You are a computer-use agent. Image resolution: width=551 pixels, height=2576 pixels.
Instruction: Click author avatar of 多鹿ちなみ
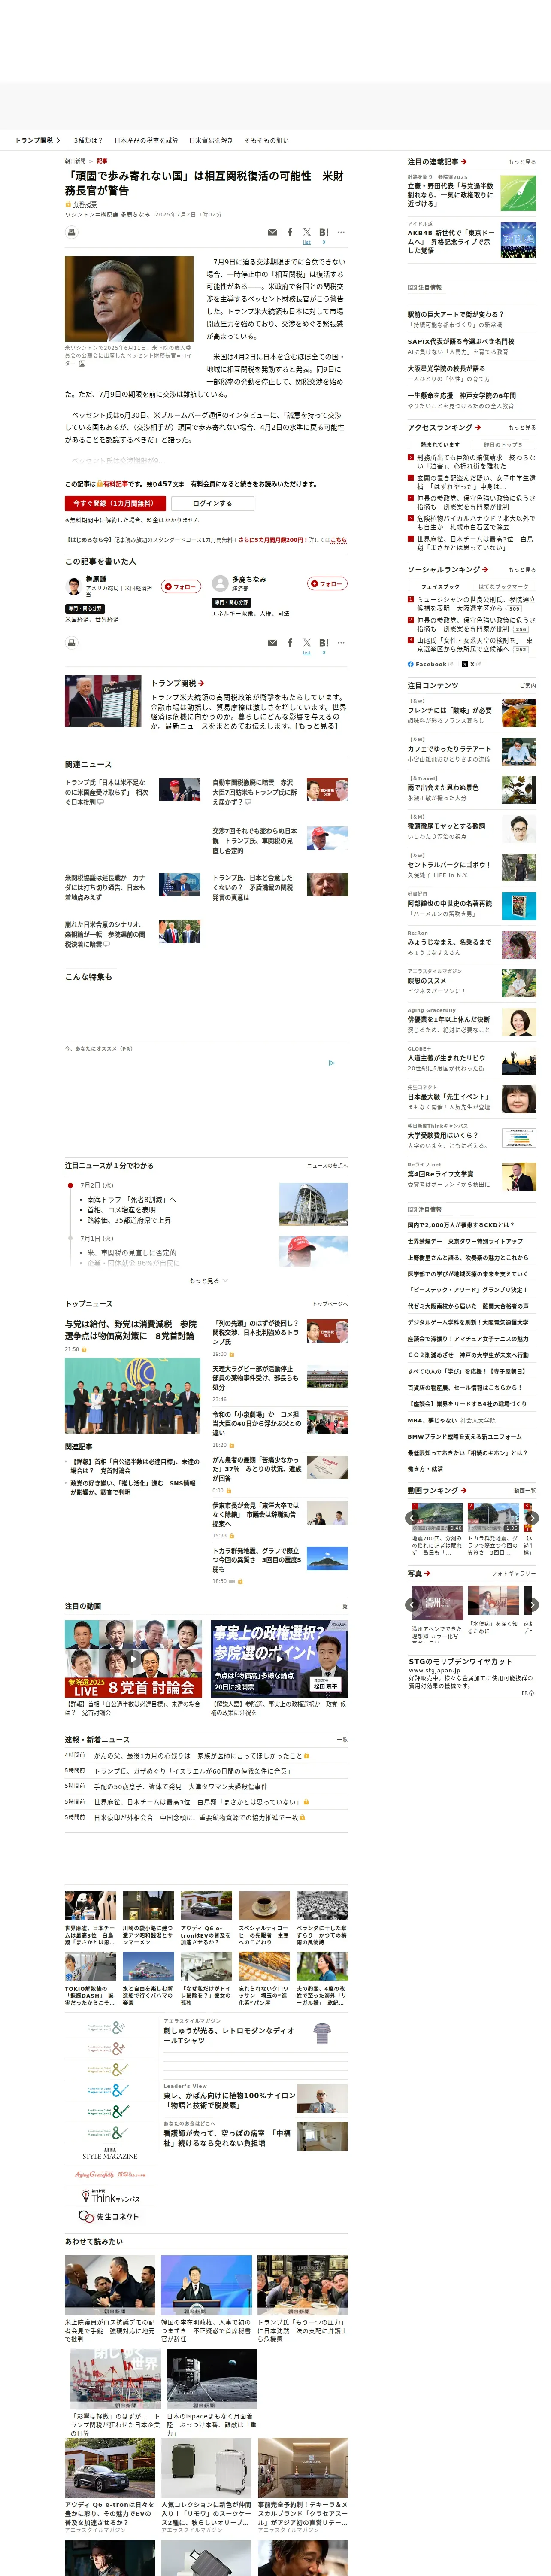pos(220,583)
